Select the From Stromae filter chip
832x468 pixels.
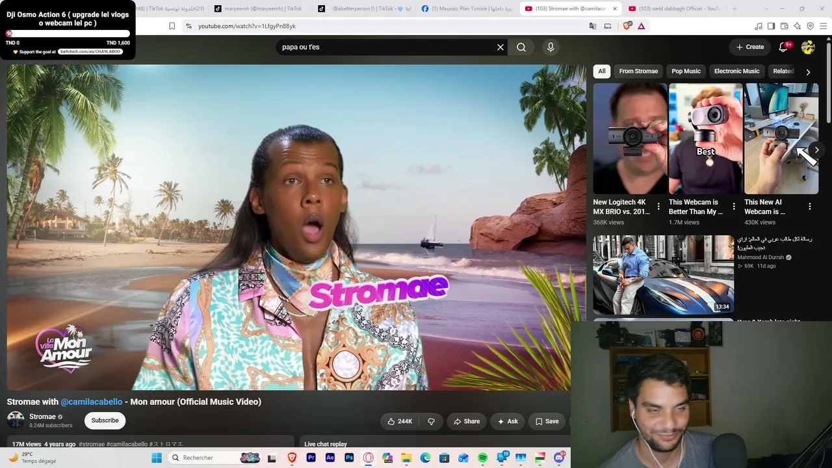point(638,71)
